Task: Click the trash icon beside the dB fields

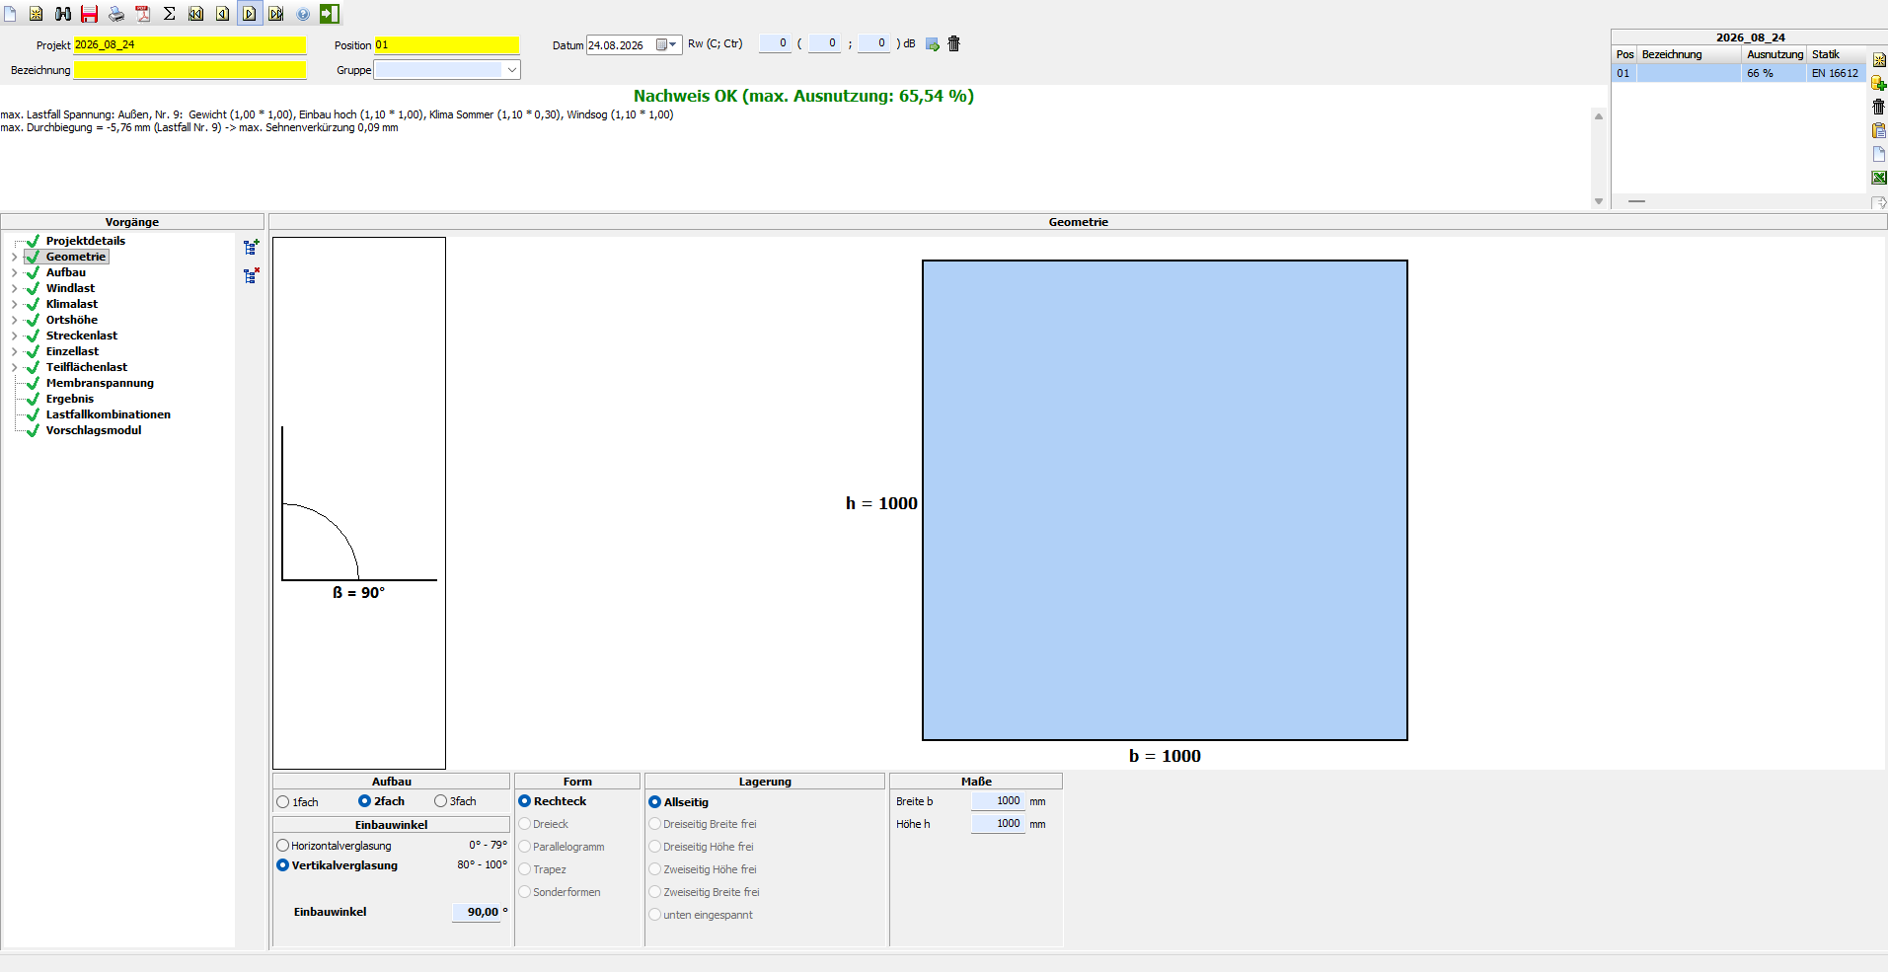Action: pyautogui.click(x=954, y=43)
